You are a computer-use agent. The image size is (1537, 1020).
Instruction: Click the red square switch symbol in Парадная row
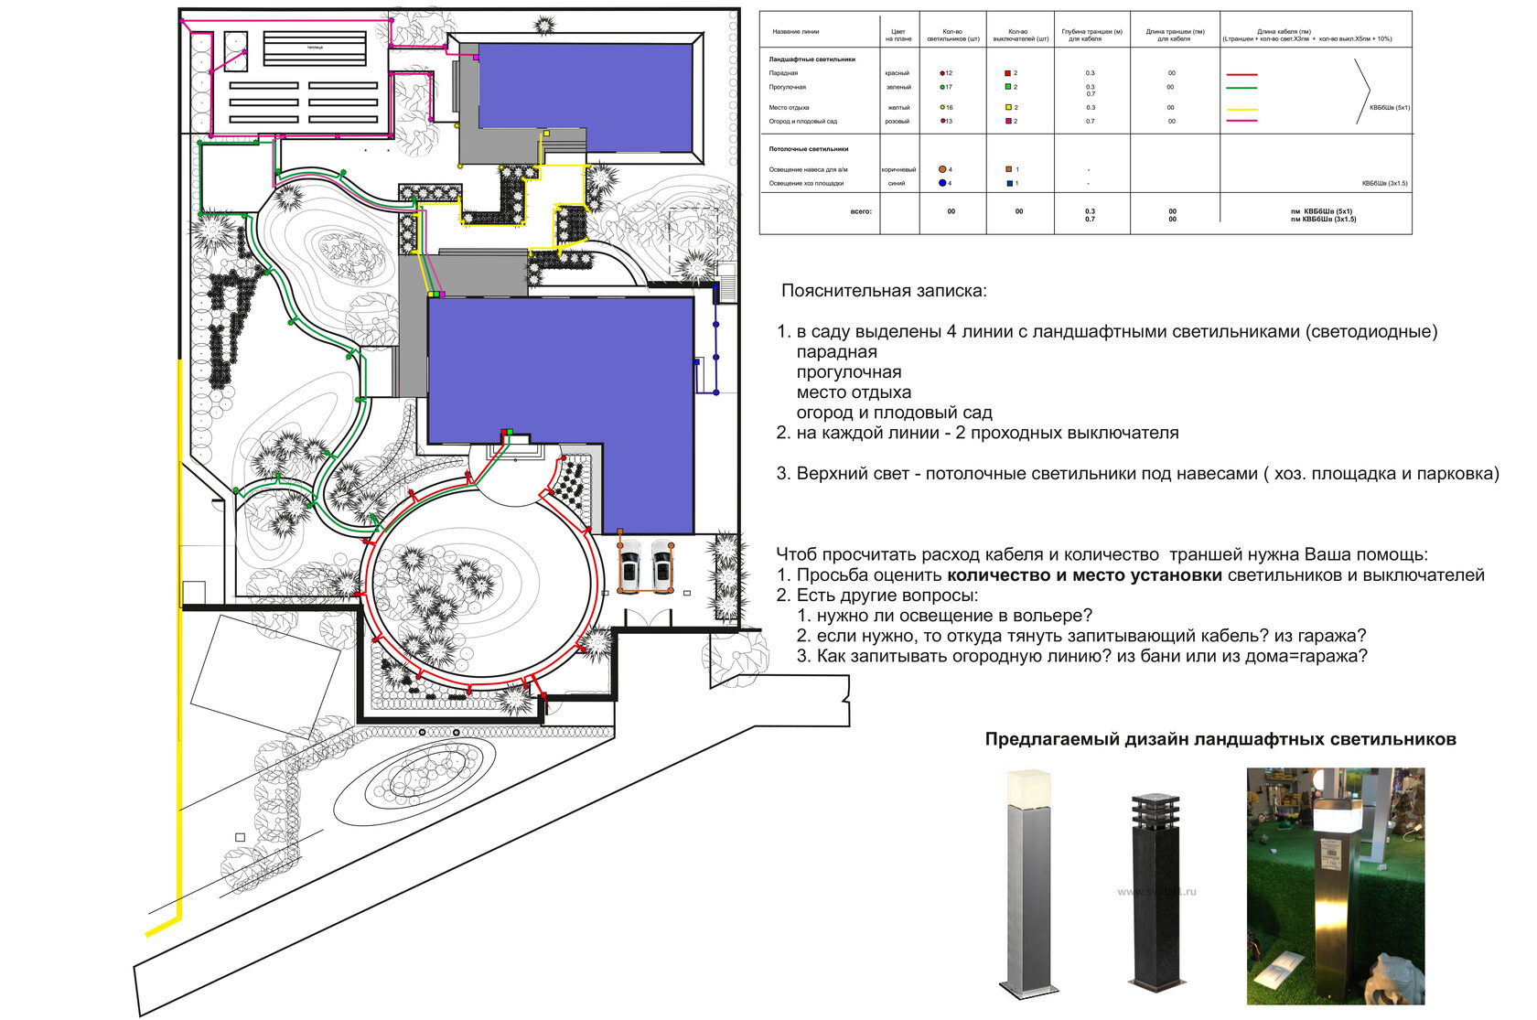[1007, 73]
